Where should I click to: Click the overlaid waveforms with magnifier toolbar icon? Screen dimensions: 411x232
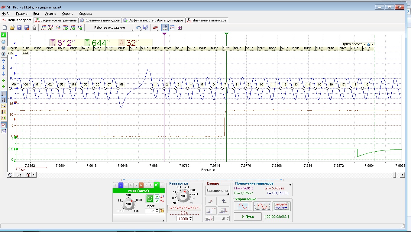click(x=51, y=28)
